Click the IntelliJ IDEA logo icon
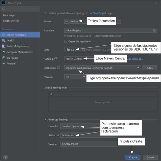Viewport: 161px width, 161px height. [4, 3]
